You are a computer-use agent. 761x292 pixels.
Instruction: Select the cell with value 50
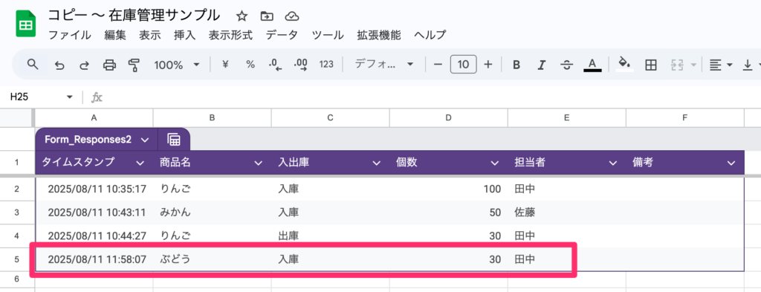tap(448, 212)
